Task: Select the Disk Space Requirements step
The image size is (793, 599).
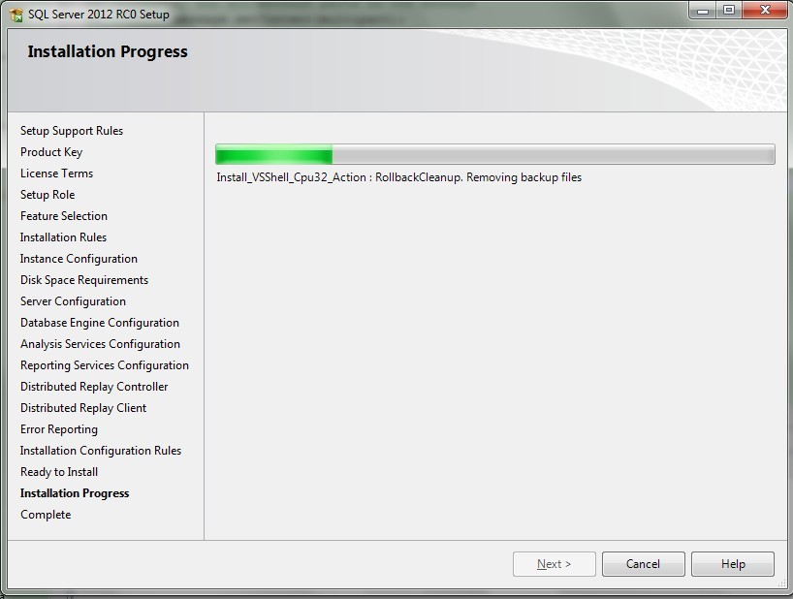Action: [x=84, y=280]
